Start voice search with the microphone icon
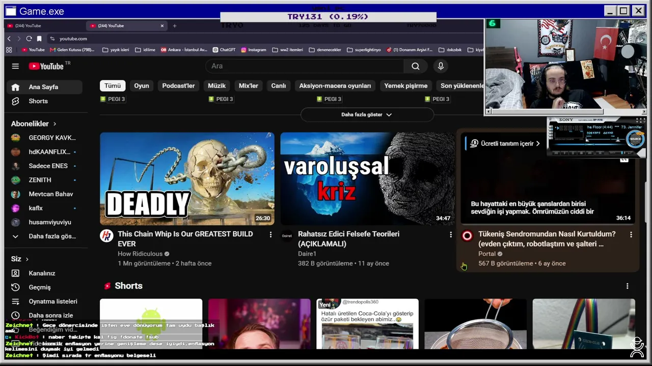Image resolution: width=652 pixels, height=366 pixels. tap(441, 66)
